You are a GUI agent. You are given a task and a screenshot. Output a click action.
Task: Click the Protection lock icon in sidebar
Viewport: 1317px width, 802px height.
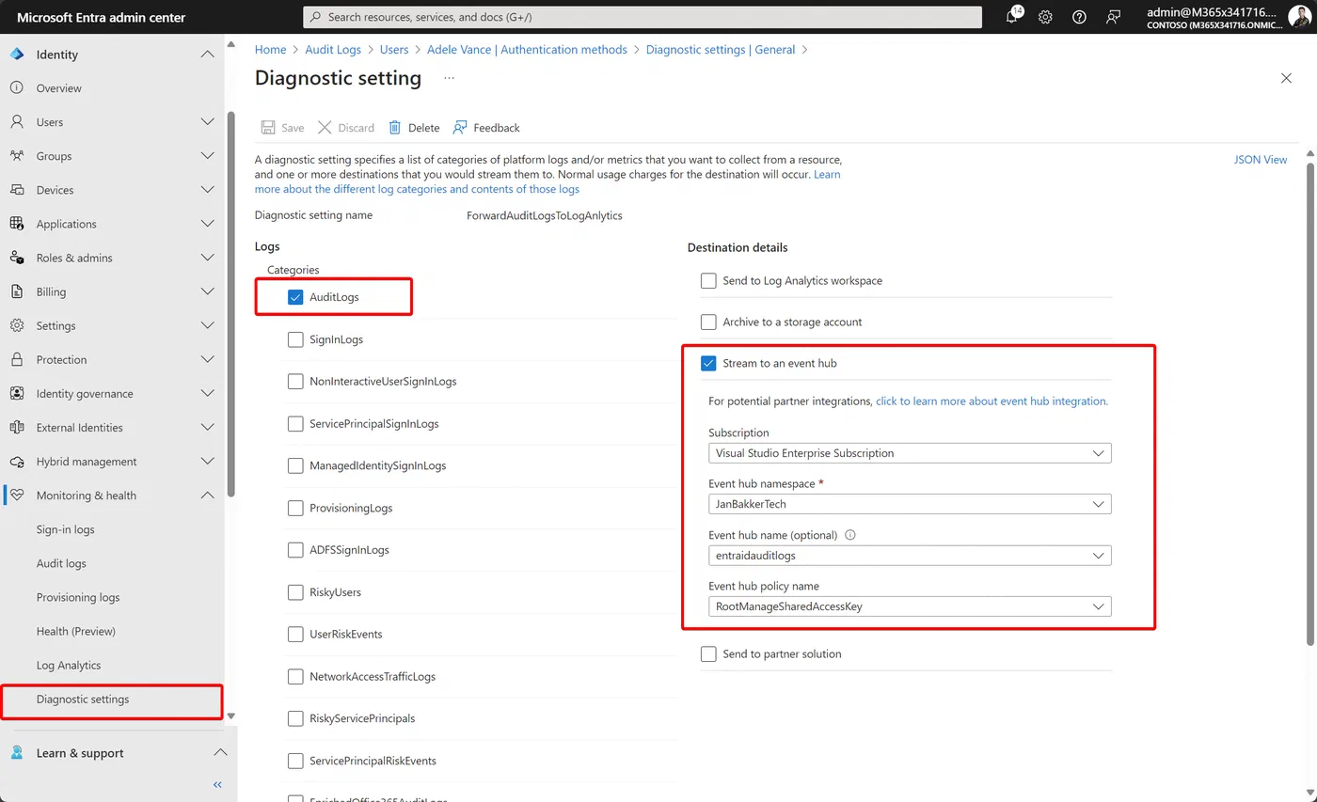tap(16, 359)
